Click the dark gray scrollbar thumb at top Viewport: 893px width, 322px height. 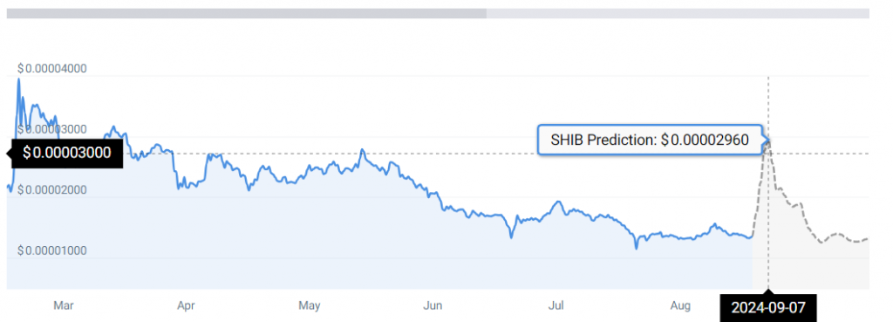[247, 13]
